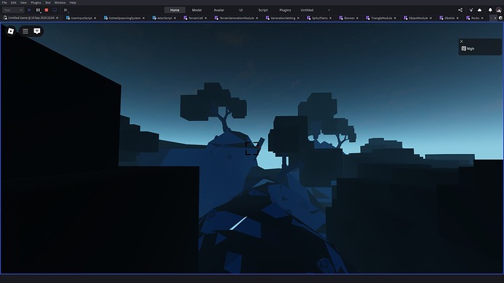
Task: Switch to the Home ribbon tab
Action: tap(175, 10)
